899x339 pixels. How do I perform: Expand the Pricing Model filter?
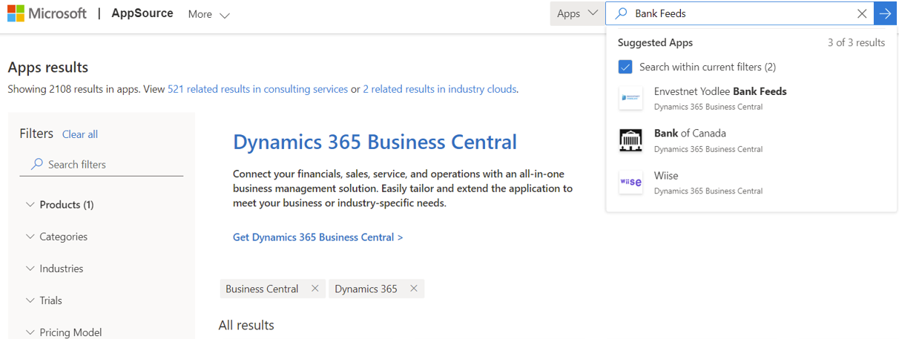[63, 332]
